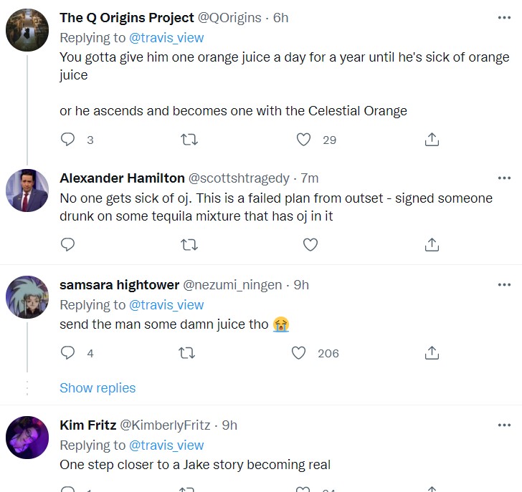View samsara hightower's profile avatar
The height and width of the screenshot is (492, 522).
pos(27,298)
